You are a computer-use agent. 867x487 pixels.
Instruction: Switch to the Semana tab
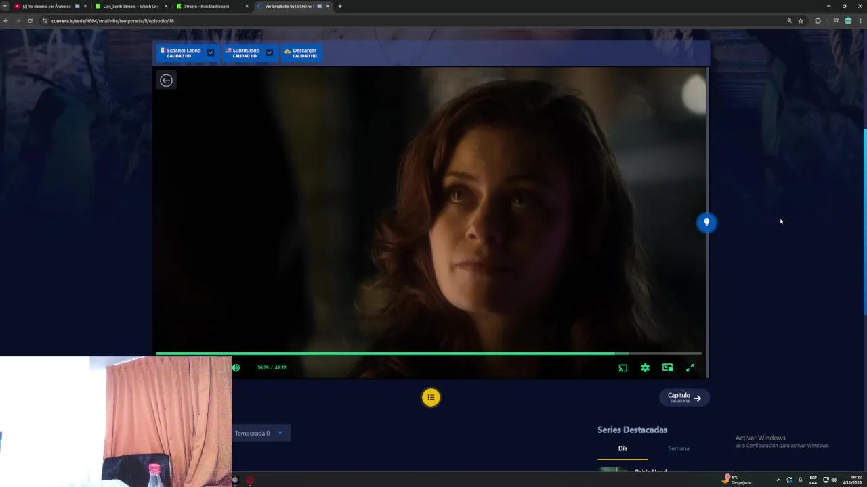click(x=678, y=448)
